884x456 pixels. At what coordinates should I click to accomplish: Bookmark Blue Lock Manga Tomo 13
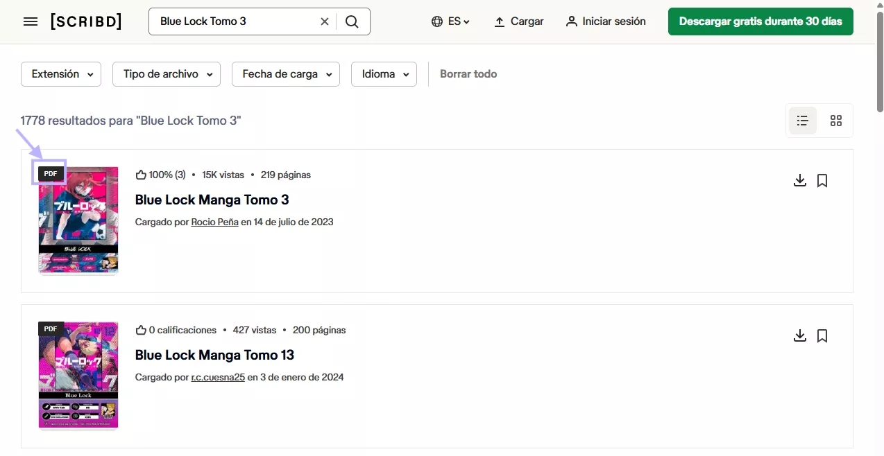click(x=822, y=336)
